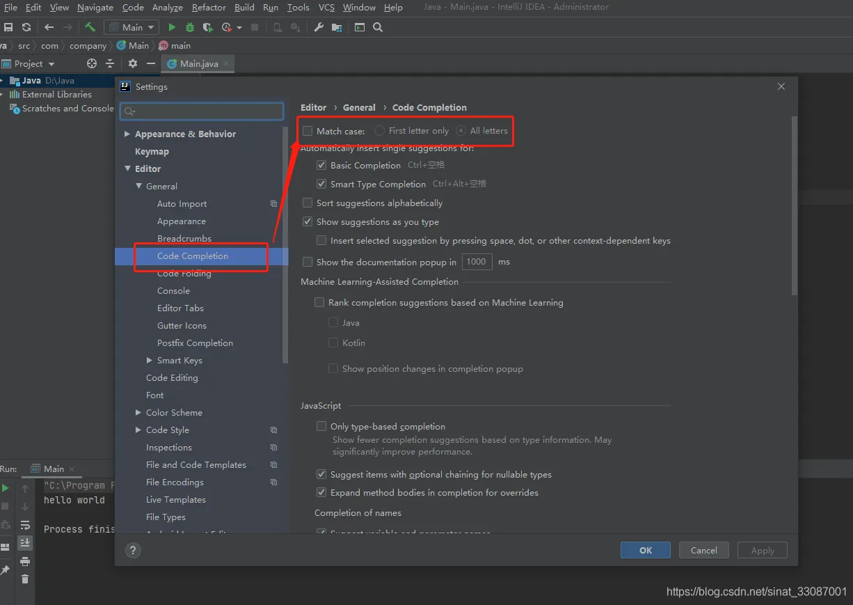Open the Navigate menu
The height and width of the screenshot is (605, 853).
point(95,7)
